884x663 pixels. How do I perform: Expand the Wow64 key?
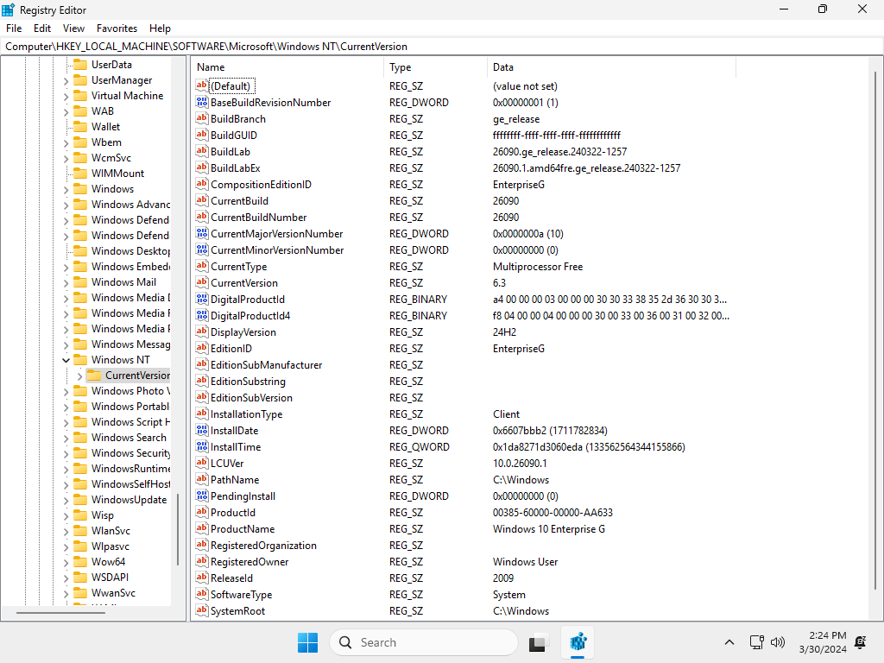click(x=66, y=562)
